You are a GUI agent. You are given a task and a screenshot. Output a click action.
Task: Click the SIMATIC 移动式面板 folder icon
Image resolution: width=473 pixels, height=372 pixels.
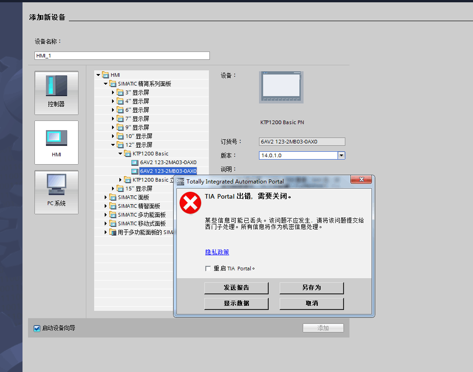coord(113,224)
